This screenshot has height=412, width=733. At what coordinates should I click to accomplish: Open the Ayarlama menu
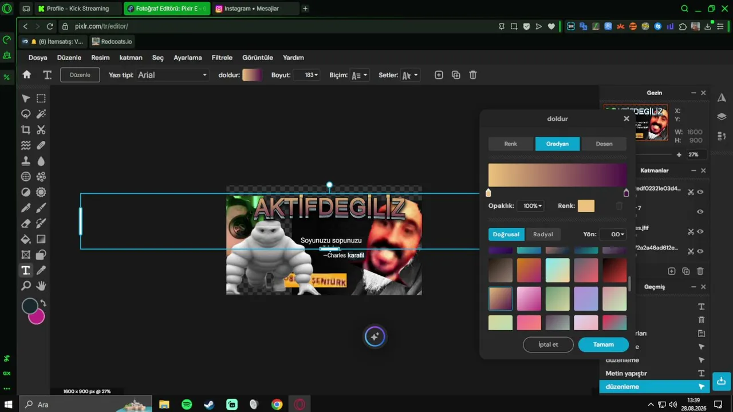click(188, 58)
